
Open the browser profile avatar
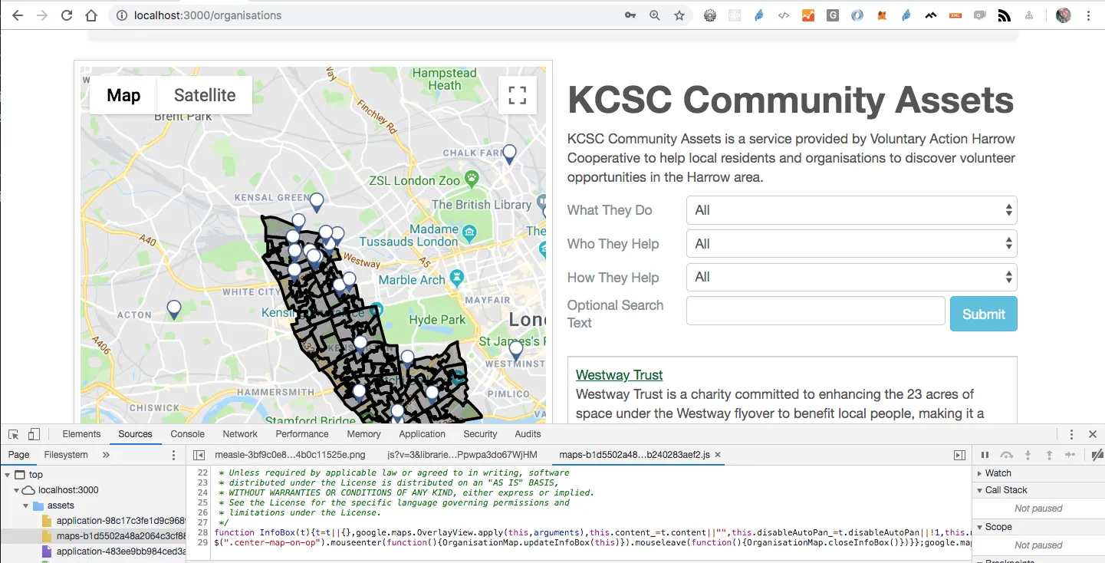[x=1063, y=15]
